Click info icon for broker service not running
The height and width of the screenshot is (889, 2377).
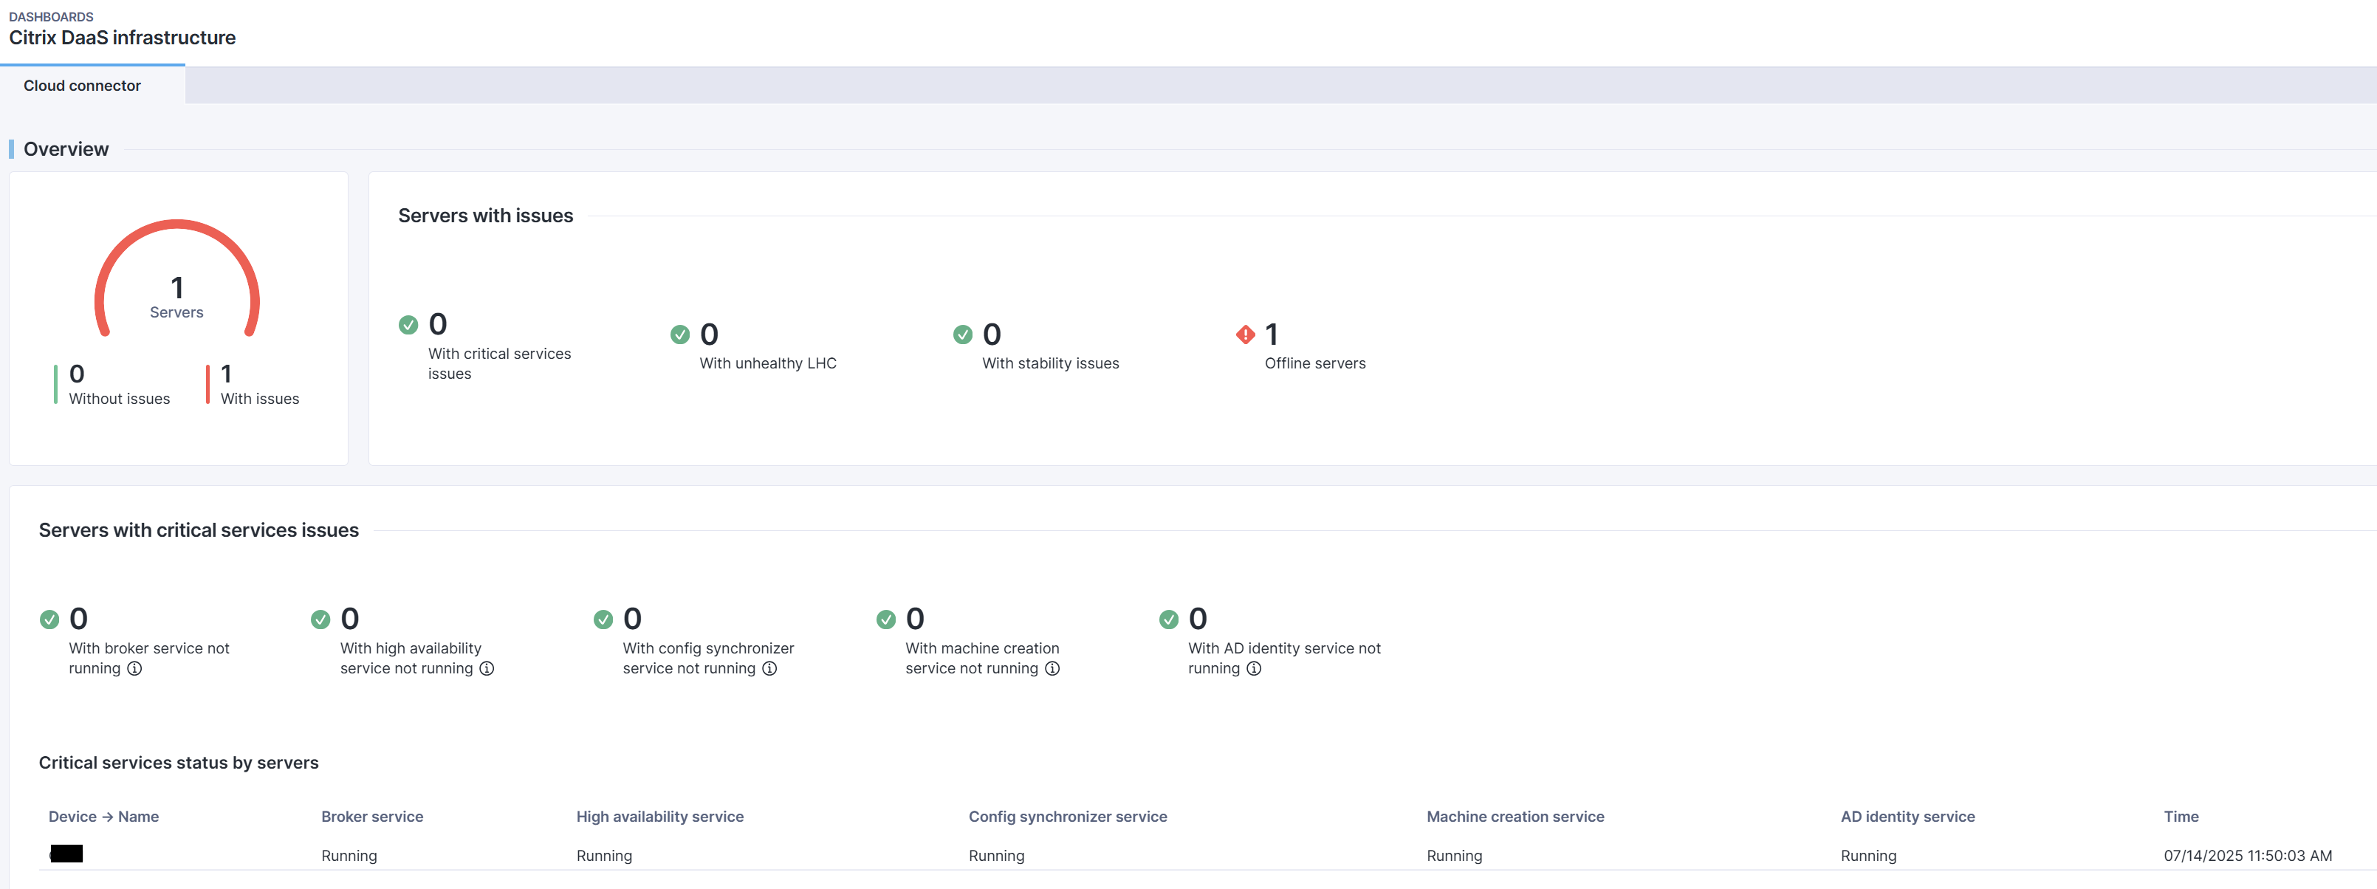pos(134,668)
